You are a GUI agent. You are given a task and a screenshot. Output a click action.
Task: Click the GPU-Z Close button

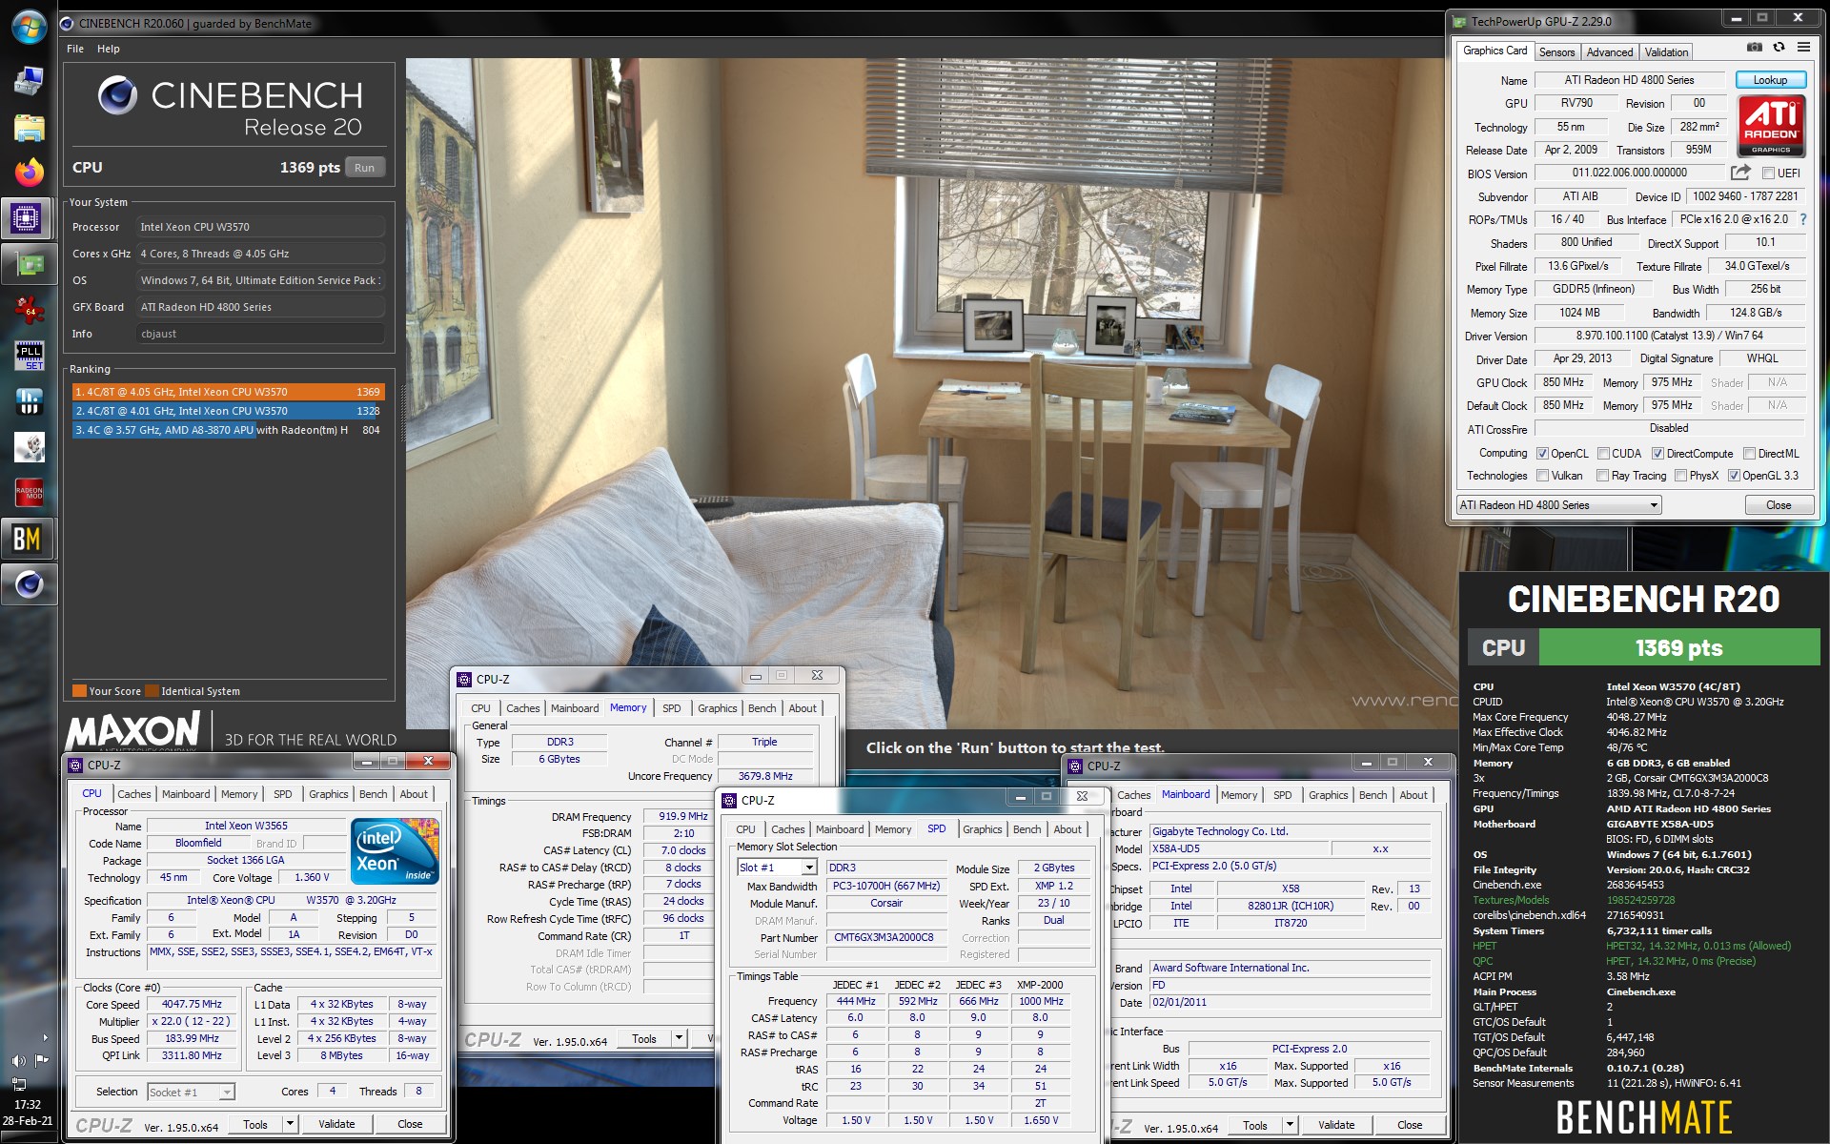pos(1779,505)
